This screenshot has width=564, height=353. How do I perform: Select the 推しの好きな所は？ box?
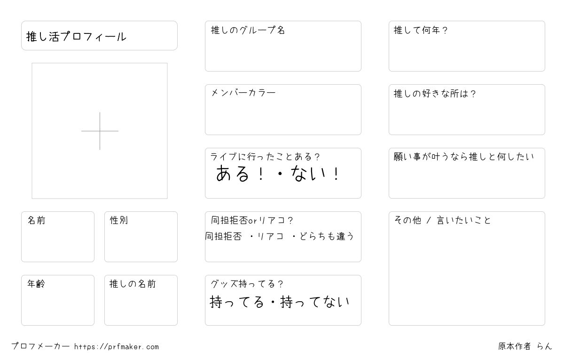coord(467,110)
